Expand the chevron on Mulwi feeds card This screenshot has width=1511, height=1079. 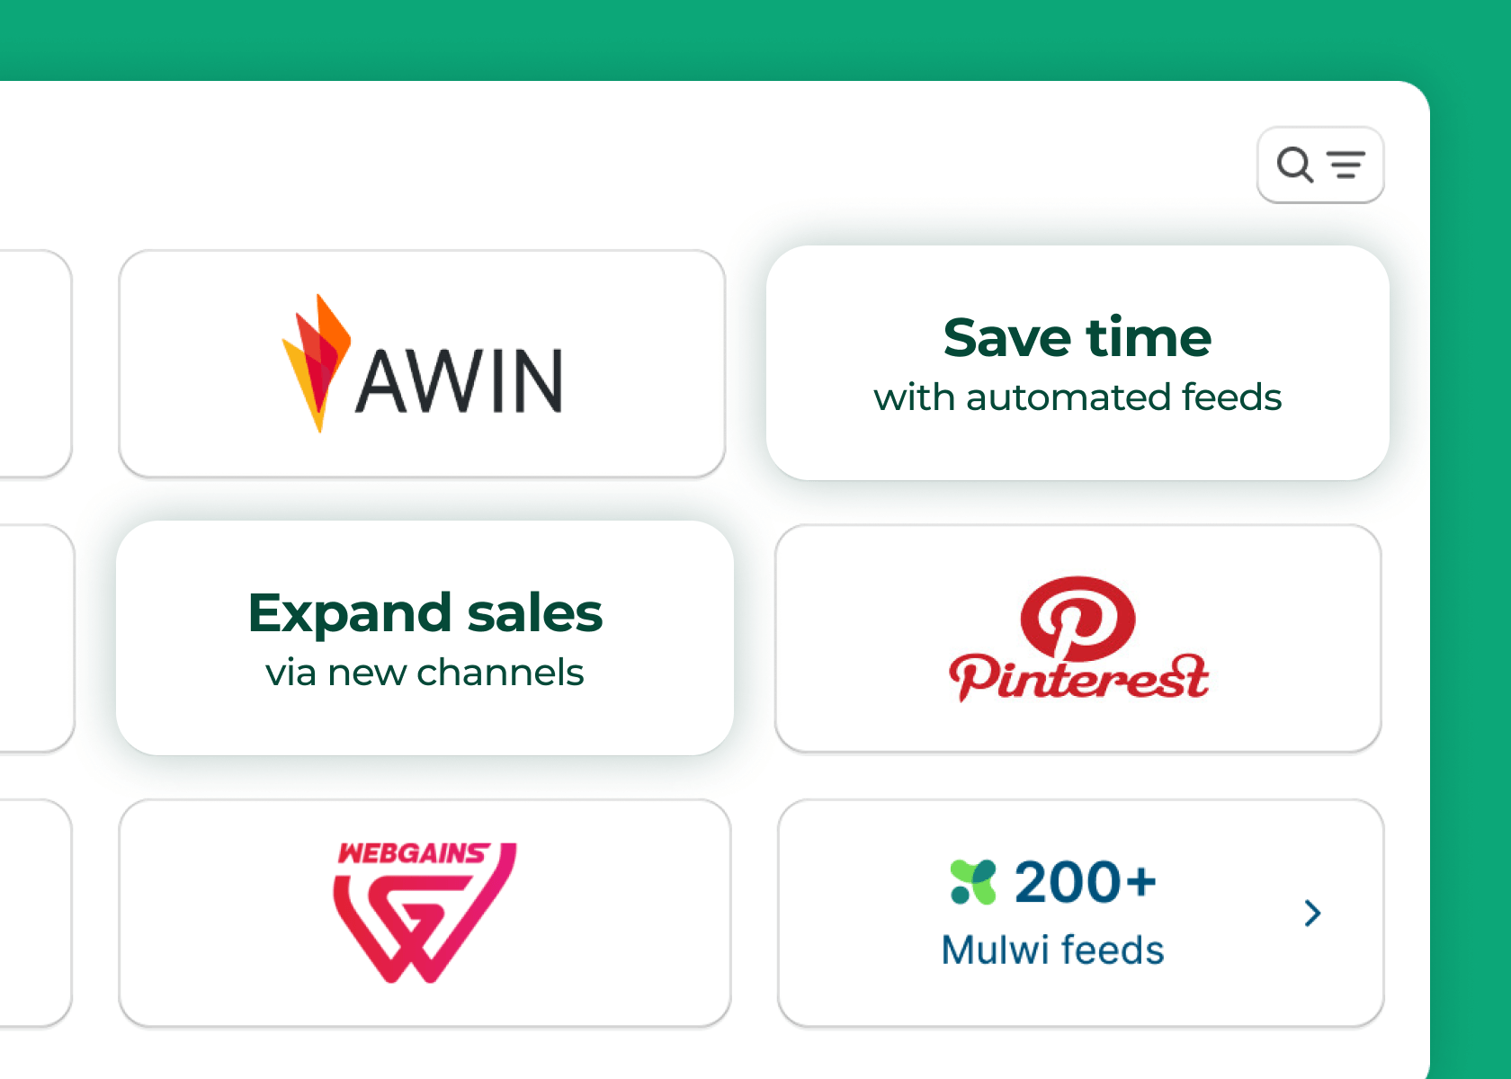tap(1313, 913)
